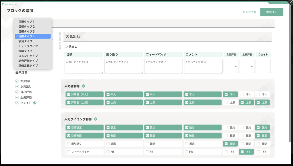
Task: Click help icon next to 入力者制御
Action: [x=84, y=86]
